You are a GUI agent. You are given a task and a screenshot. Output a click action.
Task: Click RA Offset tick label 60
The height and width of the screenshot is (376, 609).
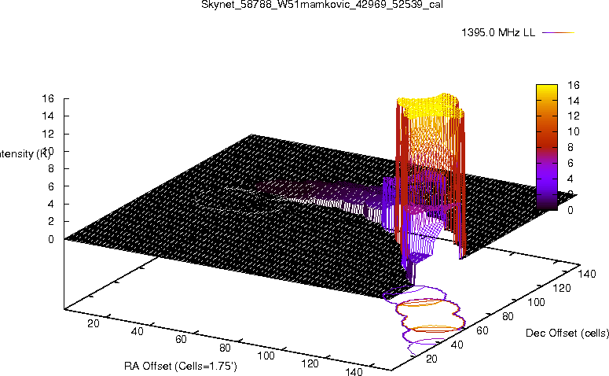[181, 339]
